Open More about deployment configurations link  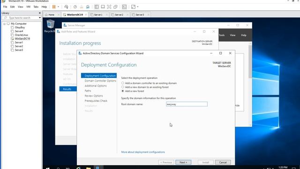click(x=143, y=152)
